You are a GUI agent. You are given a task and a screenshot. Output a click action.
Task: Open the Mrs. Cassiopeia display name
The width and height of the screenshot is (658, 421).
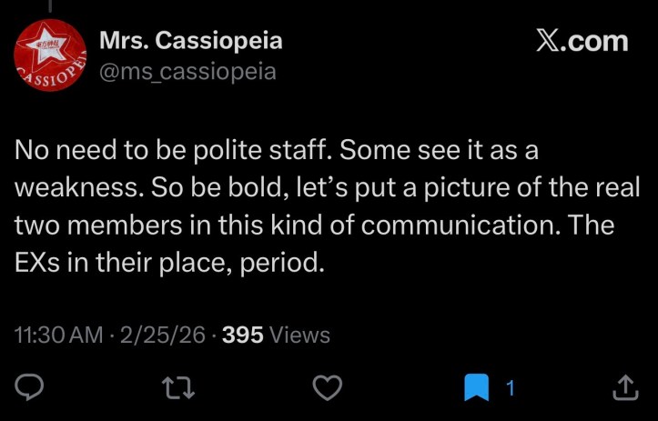point(189,41)
